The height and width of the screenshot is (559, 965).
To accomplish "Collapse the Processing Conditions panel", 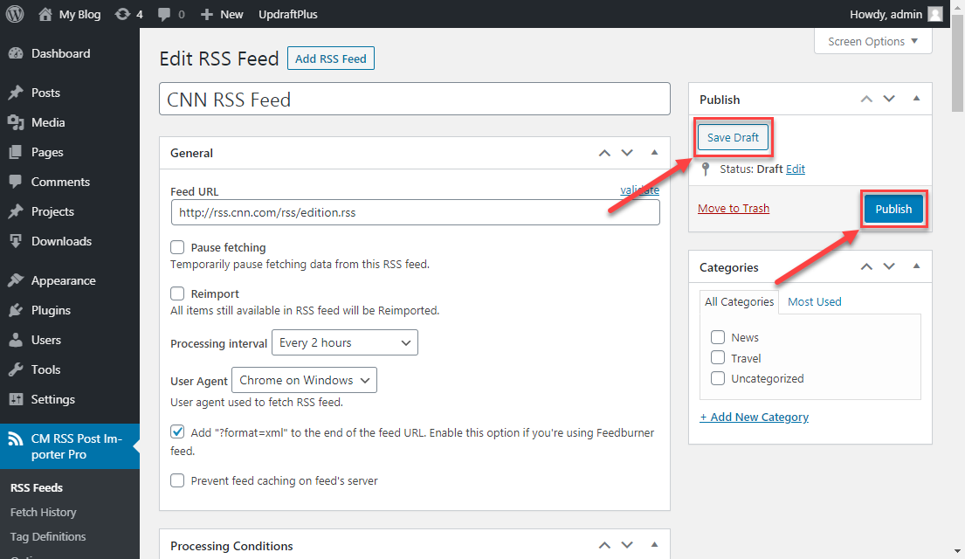I will point(654,545).
